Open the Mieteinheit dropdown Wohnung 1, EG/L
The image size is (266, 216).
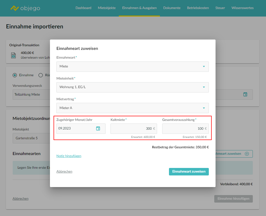coord(132,87)
